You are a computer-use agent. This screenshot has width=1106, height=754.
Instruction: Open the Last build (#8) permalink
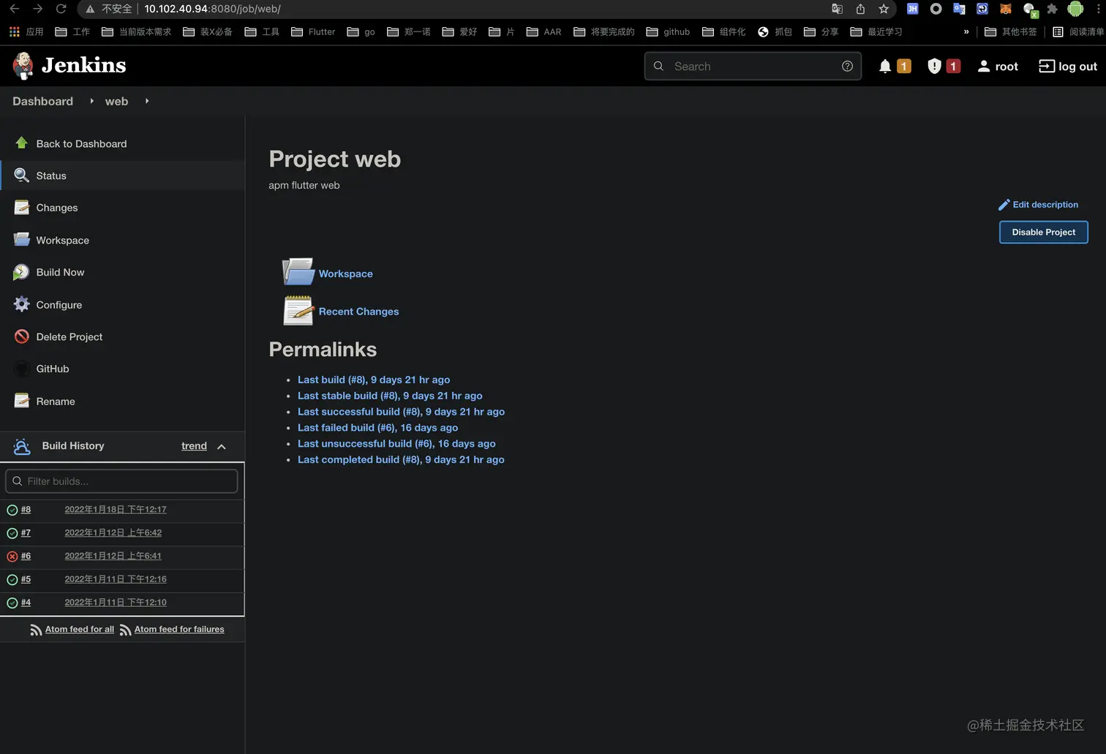click(374, 380)
